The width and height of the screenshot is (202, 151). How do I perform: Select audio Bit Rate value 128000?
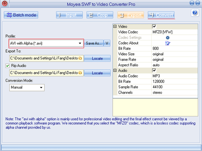(x=174, y=82)
